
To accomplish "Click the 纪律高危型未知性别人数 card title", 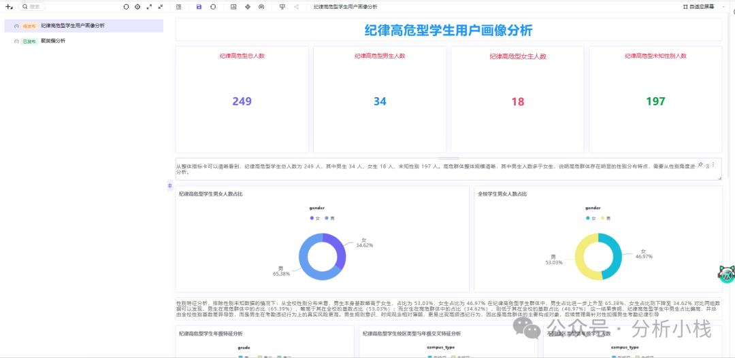I will coord(655,56).
